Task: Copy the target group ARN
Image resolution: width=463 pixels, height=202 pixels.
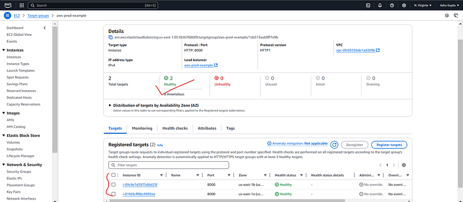Action: tap(111, 38)
